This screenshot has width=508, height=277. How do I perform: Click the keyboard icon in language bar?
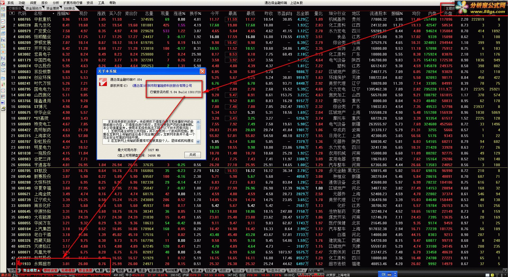(389, 274)
